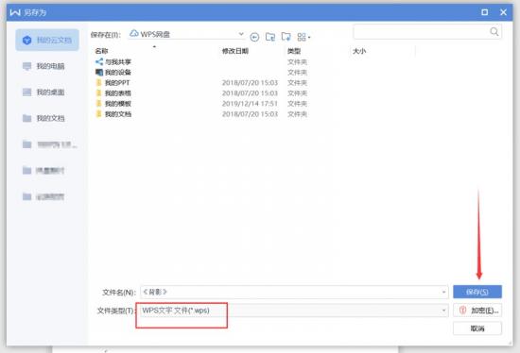
Task: Create a new folder icon
Action: (286, 37)
